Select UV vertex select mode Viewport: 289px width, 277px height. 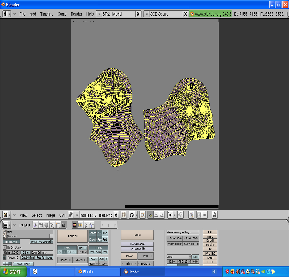(150, 215)
